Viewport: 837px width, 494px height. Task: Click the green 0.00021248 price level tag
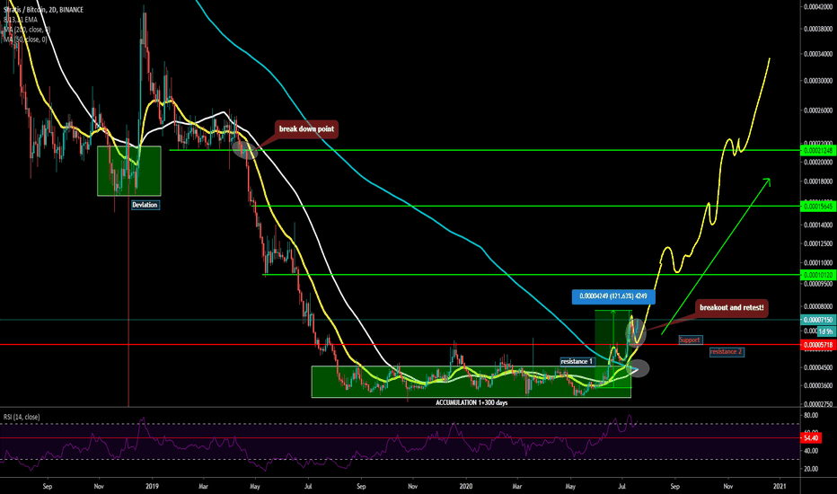click(x=819, y=151)
